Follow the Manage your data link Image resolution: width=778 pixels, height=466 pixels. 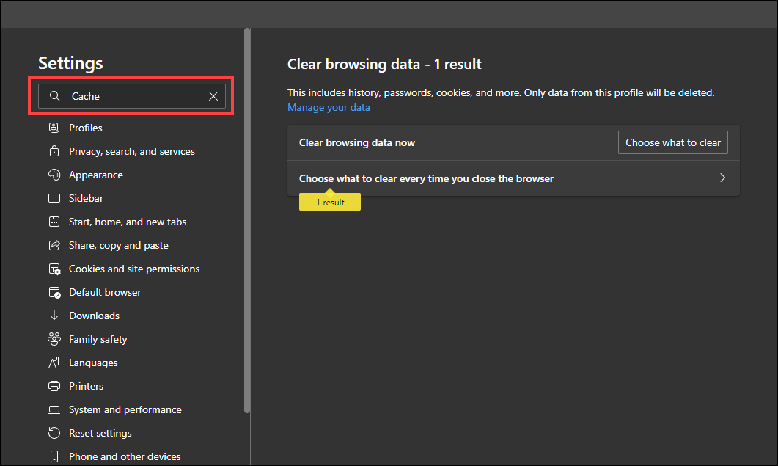[329, 108]
